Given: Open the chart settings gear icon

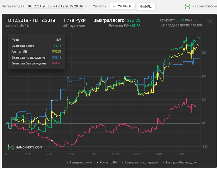Looking at the screenshot, I should click(209, 21).
